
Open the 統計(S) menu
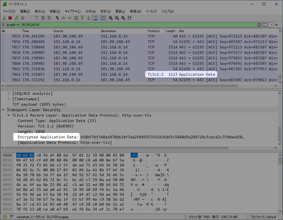tap(106, 11)
